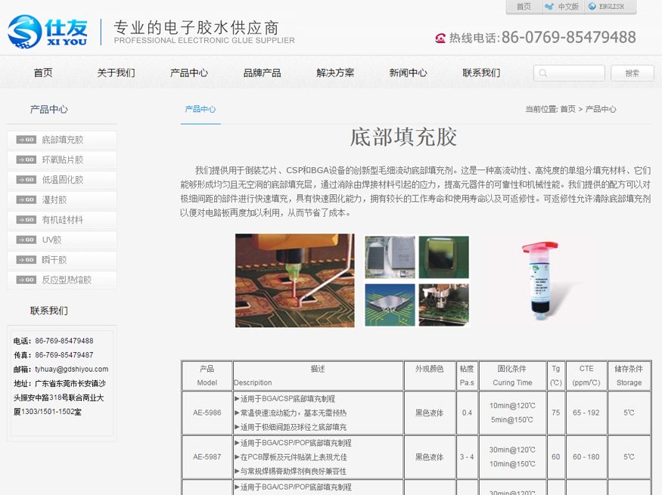
Task: Click the 描述 Description column header
Action: click(318, 376)
